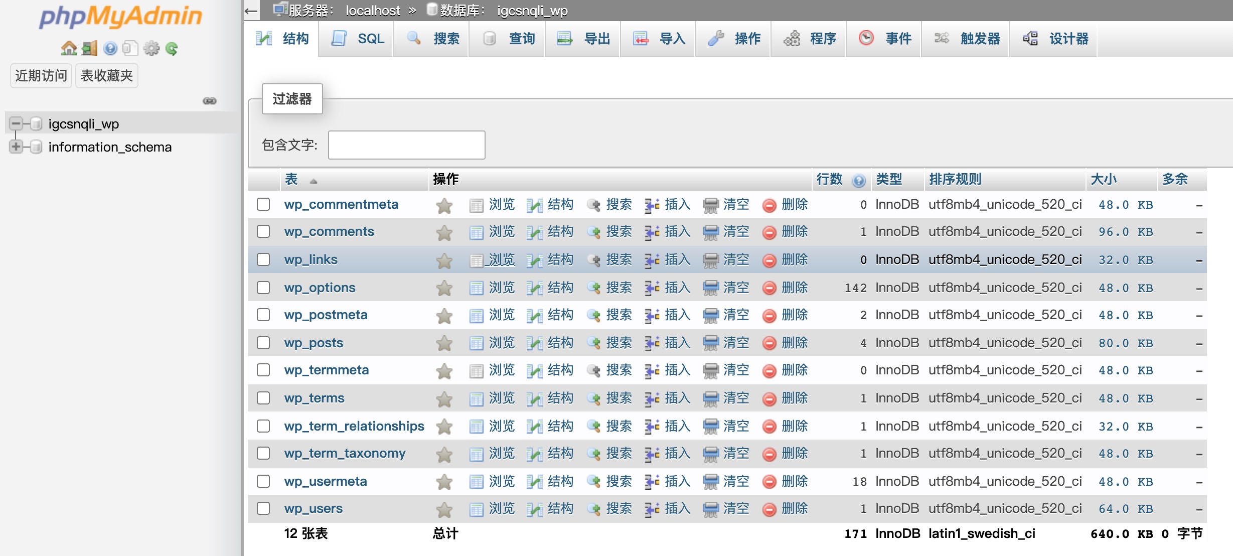Screen dimensions: 1233x556
Task: Click the red delete icon for wp_posts
Action: tap(769, 343)
